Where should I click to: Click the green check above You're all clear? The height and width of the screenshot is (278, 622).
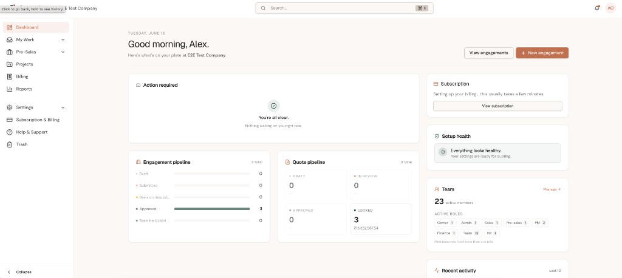pos(273,106)
